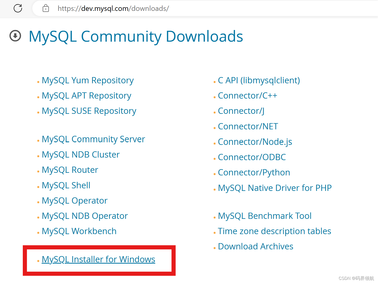Viewport: 378px width, 283px height.
Task: Open C API (libmysqlclient) link
Action: click(259, 80)
